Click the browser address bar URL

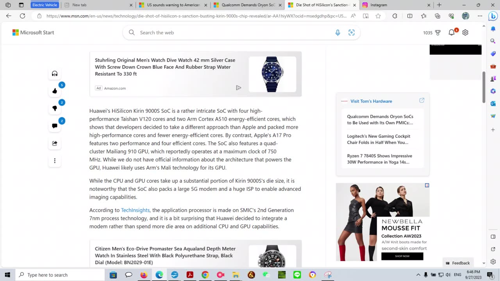196,16
